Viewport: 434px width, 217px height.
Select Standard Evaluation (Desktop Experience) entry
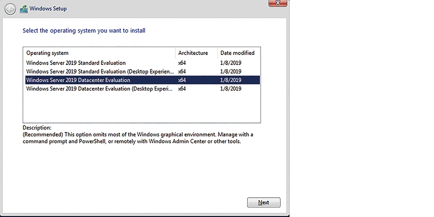[x=142, y=71]
